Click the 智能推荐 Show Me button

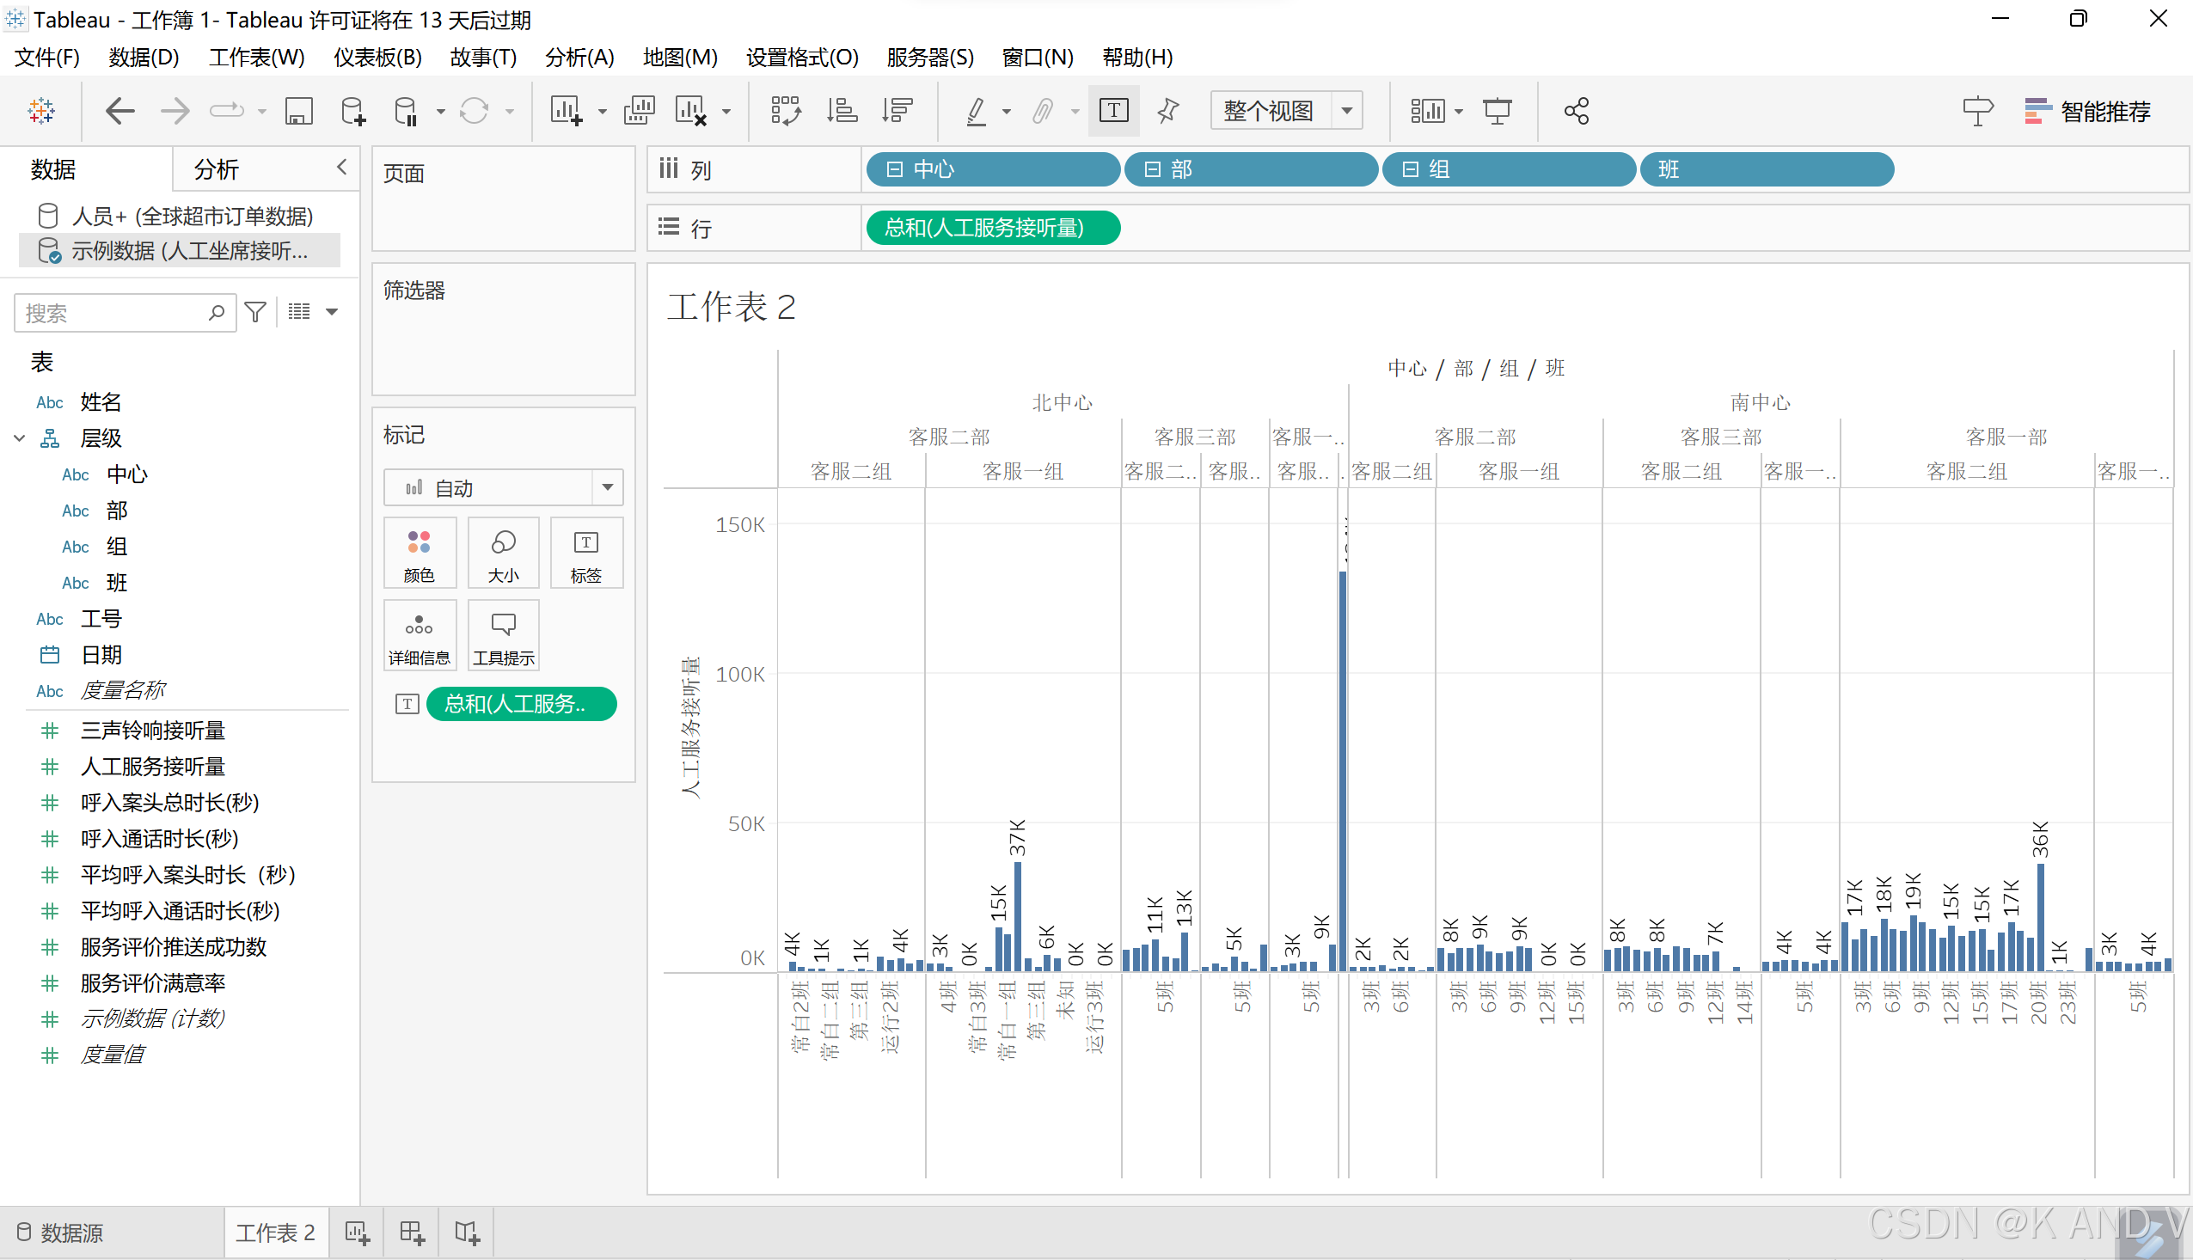click(x=2087, y=111)
